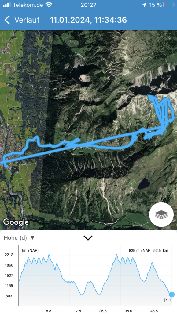Tap the Wi-Fi status icon
This screenshot has height=316, width=177.
click(49, 5)
